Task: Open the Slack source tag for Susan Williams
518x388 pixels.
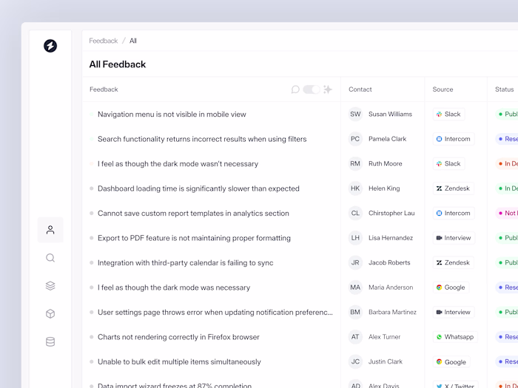Action: [448, 115]
